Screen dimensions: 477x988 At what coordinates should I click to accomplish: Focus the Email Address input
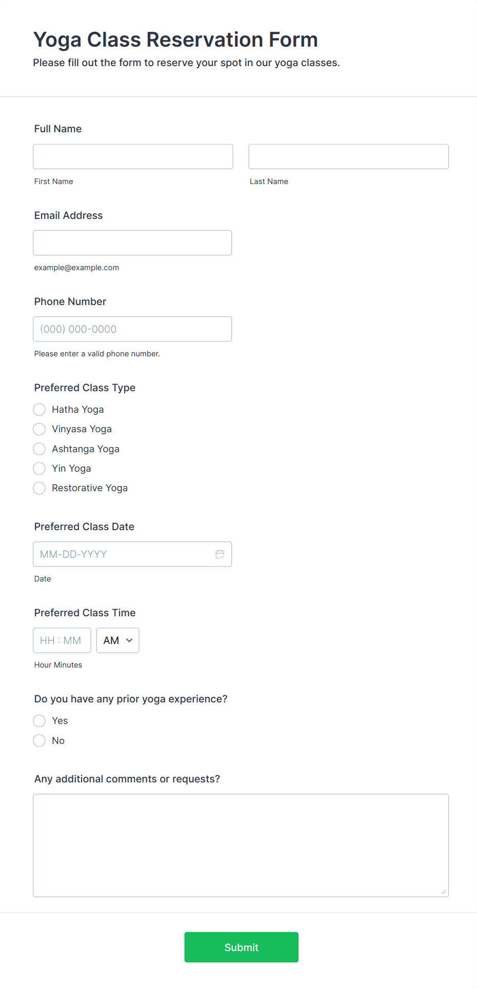click(132, 243)
